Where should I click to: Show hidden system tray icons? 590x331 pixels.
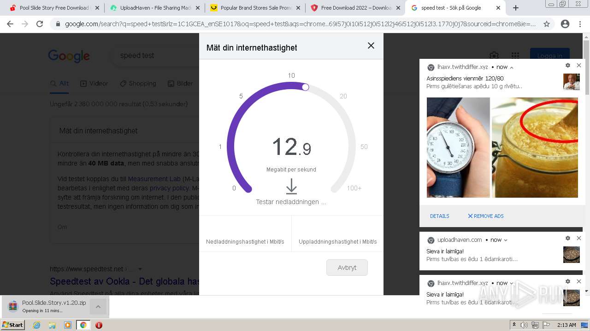point(514,325)
